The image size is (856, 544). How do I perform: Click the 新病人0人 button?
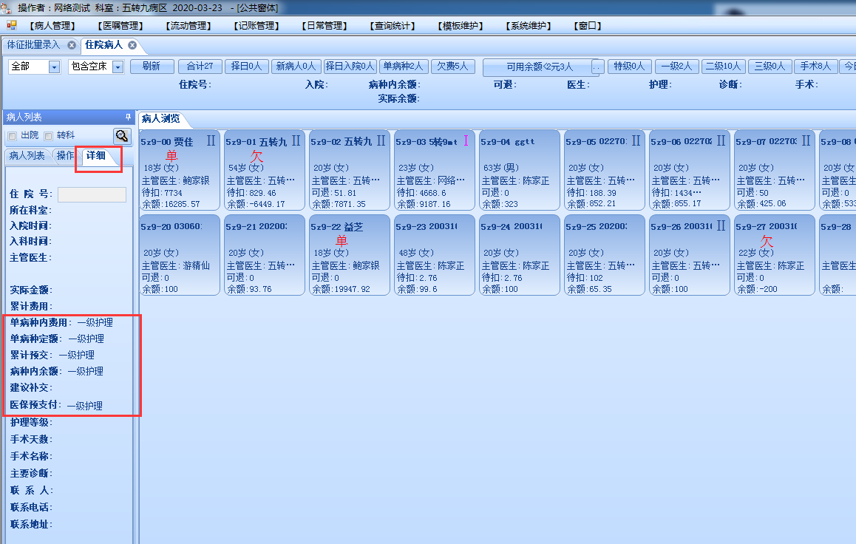pyautogui.click(x=296, y=67)
